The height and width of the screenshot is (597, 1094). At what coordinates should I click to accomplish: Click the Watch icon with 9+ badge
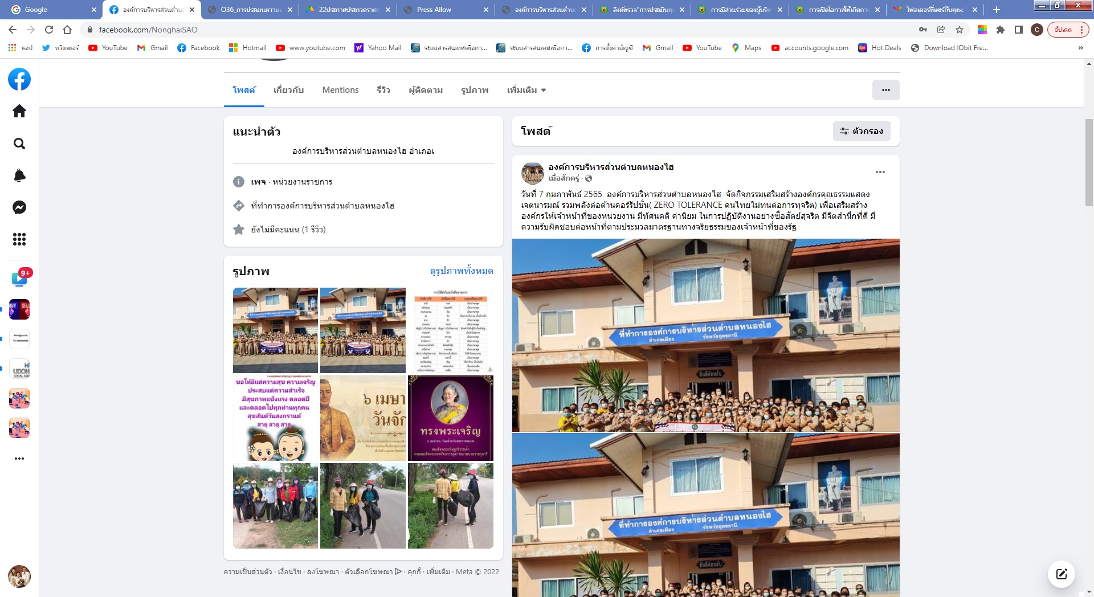pyautogui.click(x=19, y=279)
